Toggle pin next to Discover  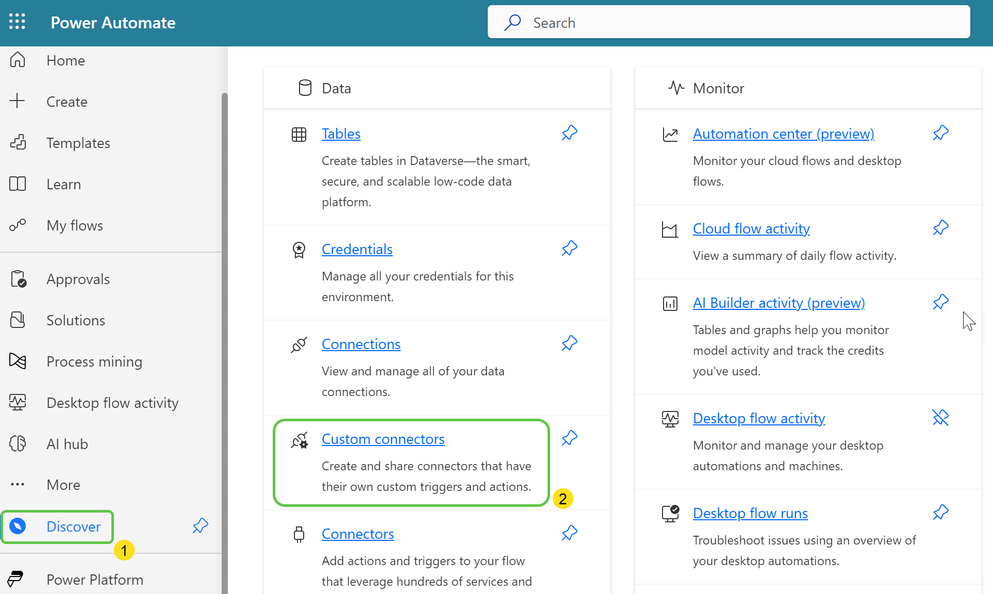(200, 526)
